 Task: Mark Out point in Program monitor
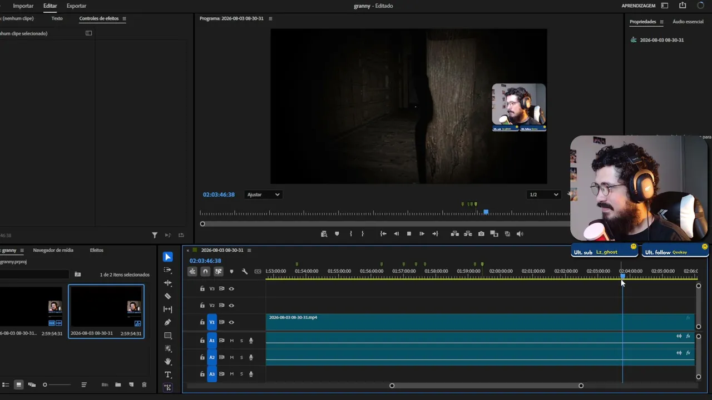click(x=363, y=234)
